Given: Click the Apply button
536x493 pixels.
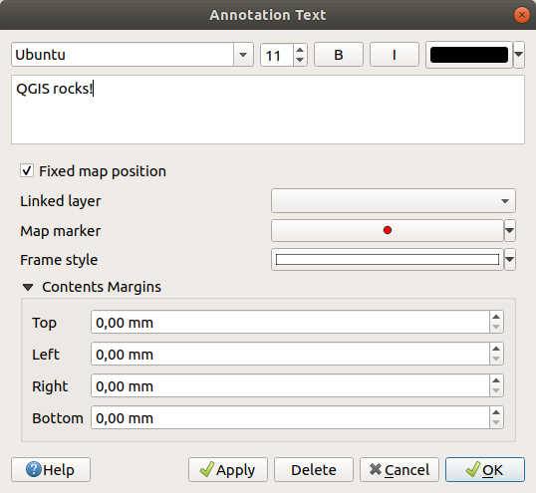Looking at the screenshot, I should 228,470.
